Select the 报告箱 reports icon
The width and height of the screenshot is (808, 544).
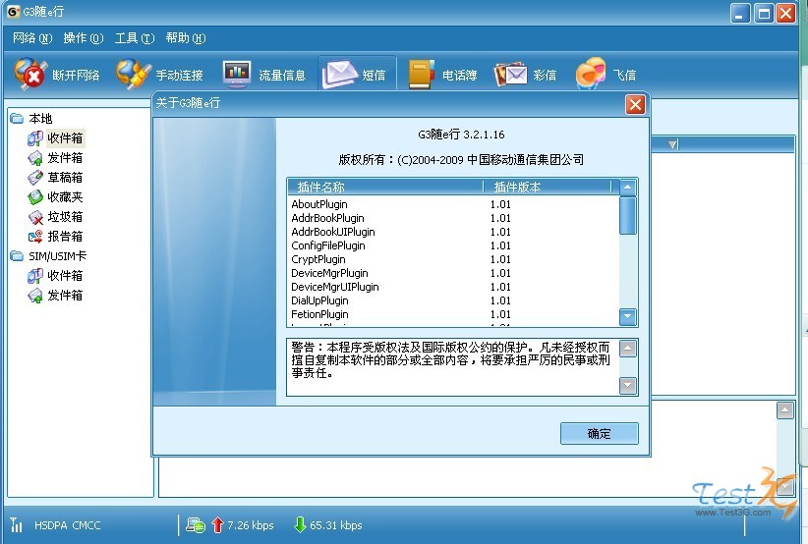pos(35,237)
